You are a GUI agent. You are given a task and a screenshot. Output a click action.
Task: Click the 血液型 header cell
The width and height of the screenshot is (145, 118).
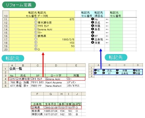(77, 104)
